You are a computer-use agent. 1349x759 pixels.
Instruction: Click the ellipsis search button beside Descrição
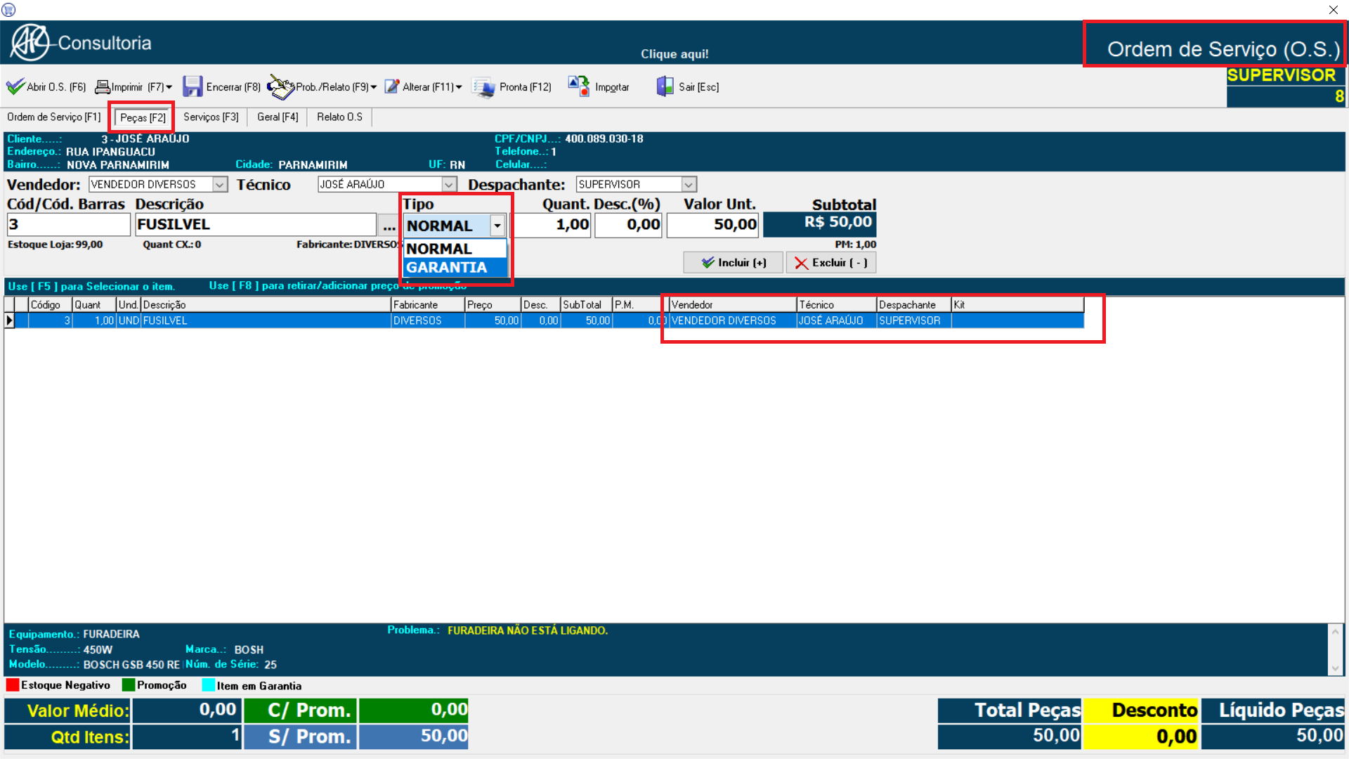(389, 226)
